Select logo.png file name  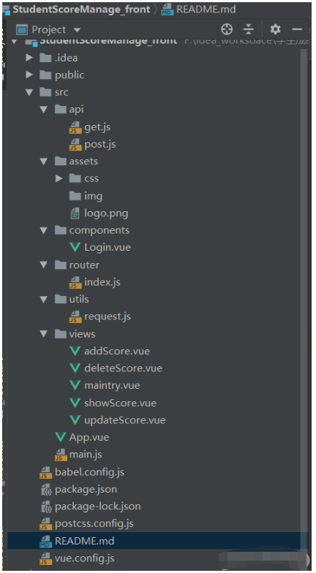107,213
